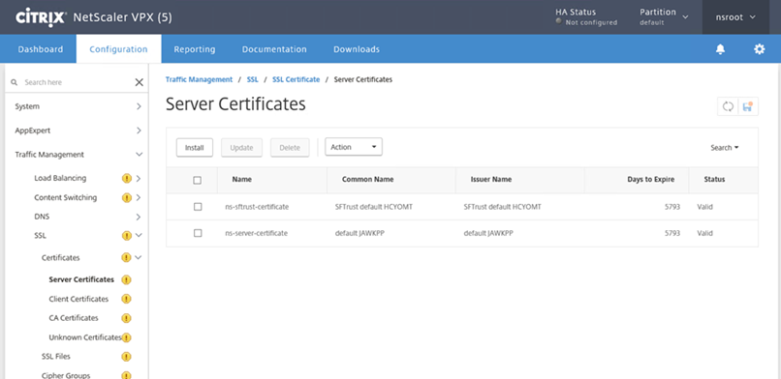Click the ns-server-certificate name cell
The width and height of the screenshot is (781, 379).
point(257,233)
